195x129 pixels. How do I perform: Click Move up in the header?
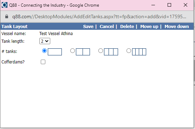[x=149, y=26]
